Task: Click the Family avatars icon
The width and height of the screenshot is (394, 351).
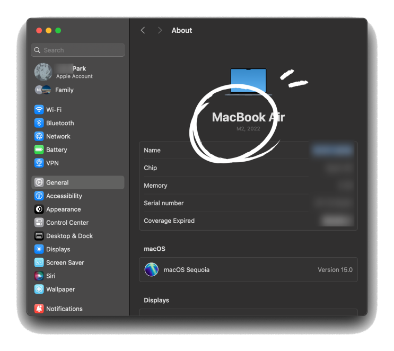Action: point(43,90)
